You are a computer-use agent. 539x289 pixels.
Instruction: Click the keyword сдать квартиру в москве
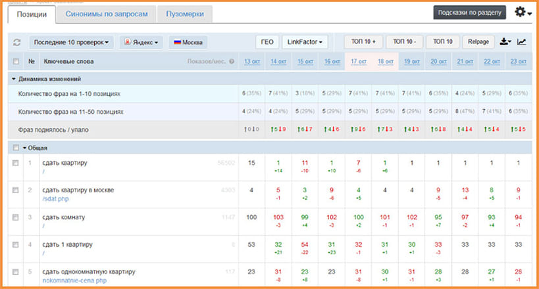[x=78, y=190]
